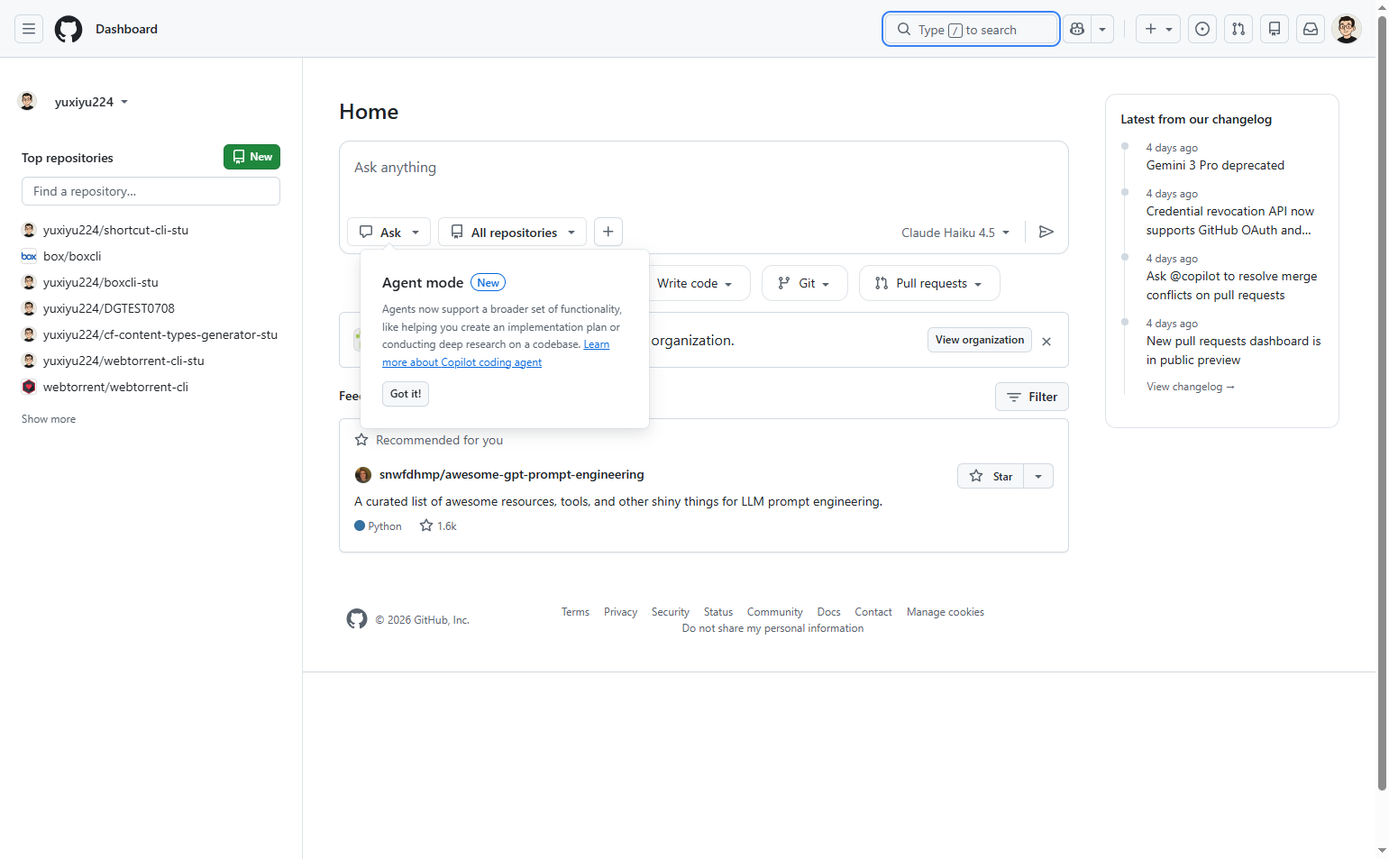Open the Create new plus menu
This screenshot has height=859, width=1389.
(x=1158, y=29)
